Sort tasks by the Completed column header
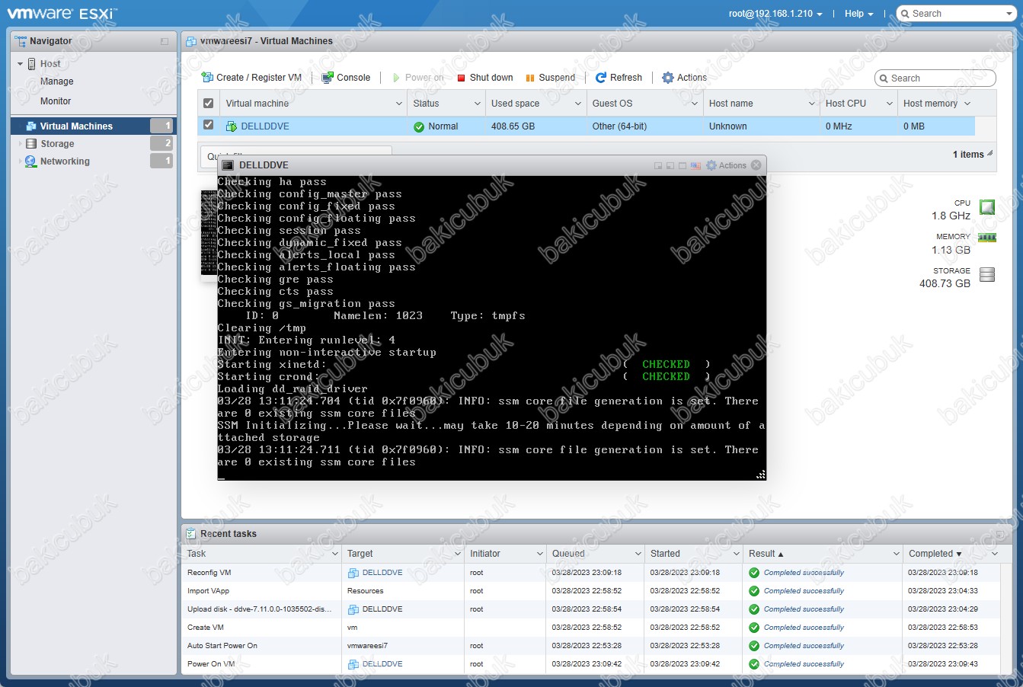The width and height of the screenshot is (1023, 687). [931, 554]
